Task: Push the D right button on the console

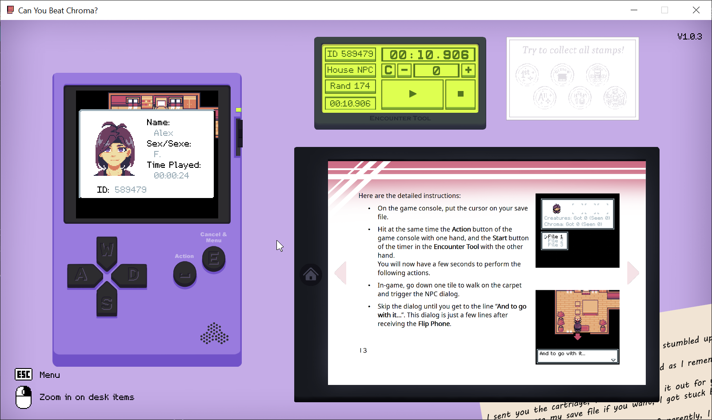Action: pos(129,275)
